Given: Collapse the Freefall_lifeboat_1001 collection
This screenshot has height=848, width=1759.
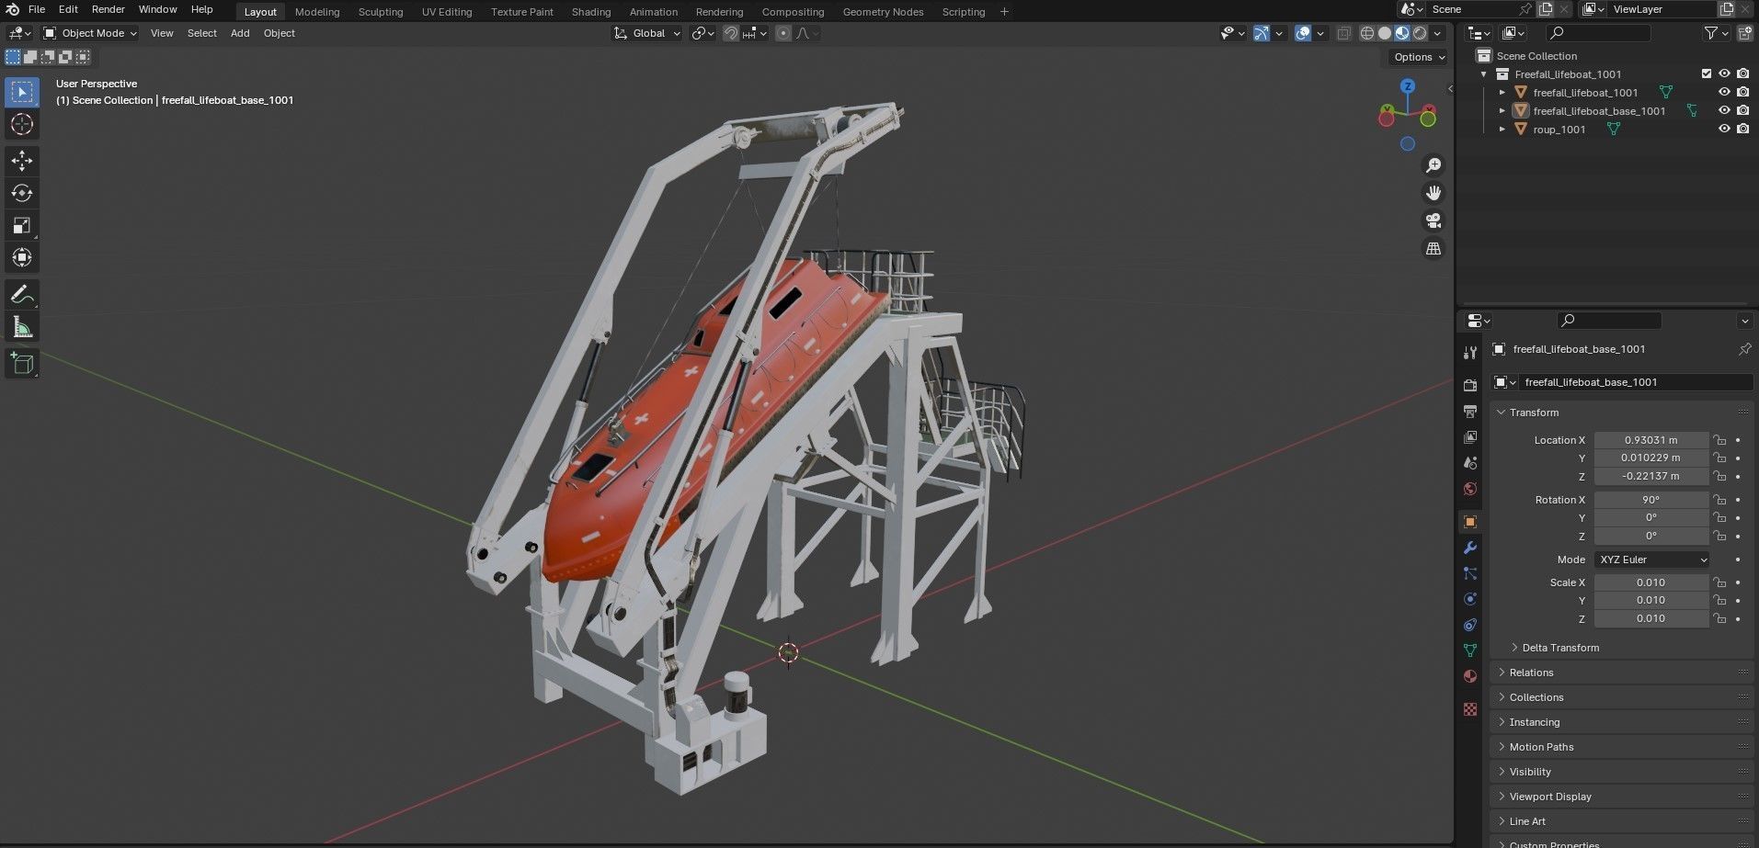Looking at the screenshot, I should click(1484, 73).
